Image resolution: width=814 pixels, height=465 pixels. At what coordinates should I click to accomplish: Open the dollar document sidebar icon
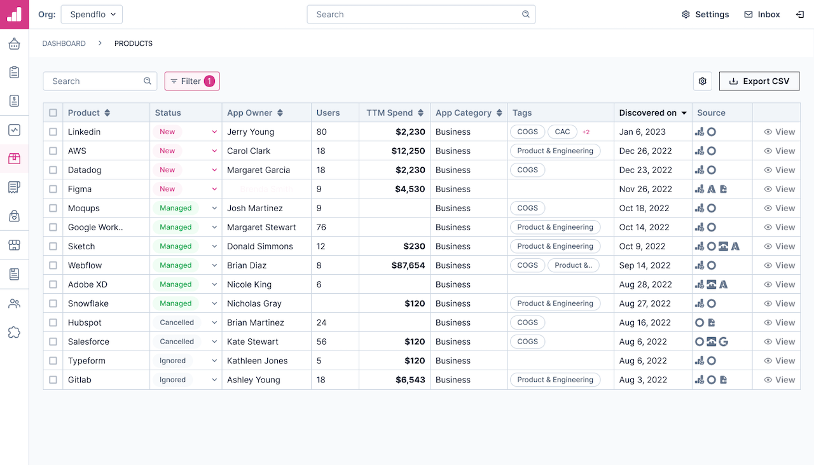click(14, 101)
